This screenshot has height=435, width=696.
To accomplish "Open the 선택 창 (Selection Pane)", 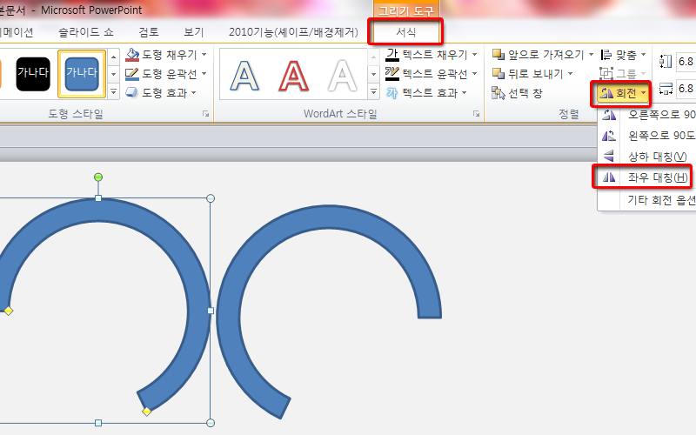I will click(x=522, y=92).
